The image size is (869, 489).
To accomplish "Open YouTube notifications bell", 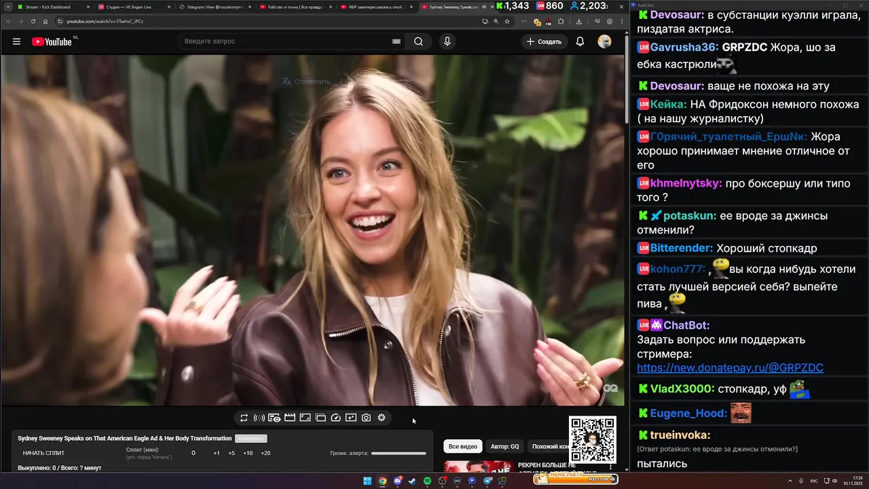I will point(580,41).
